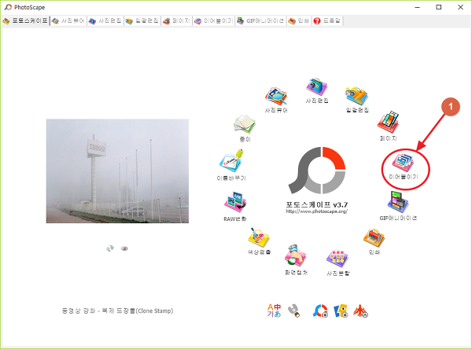
Task: Switch to the 인쇄 tab
Action: click(299, 20)
